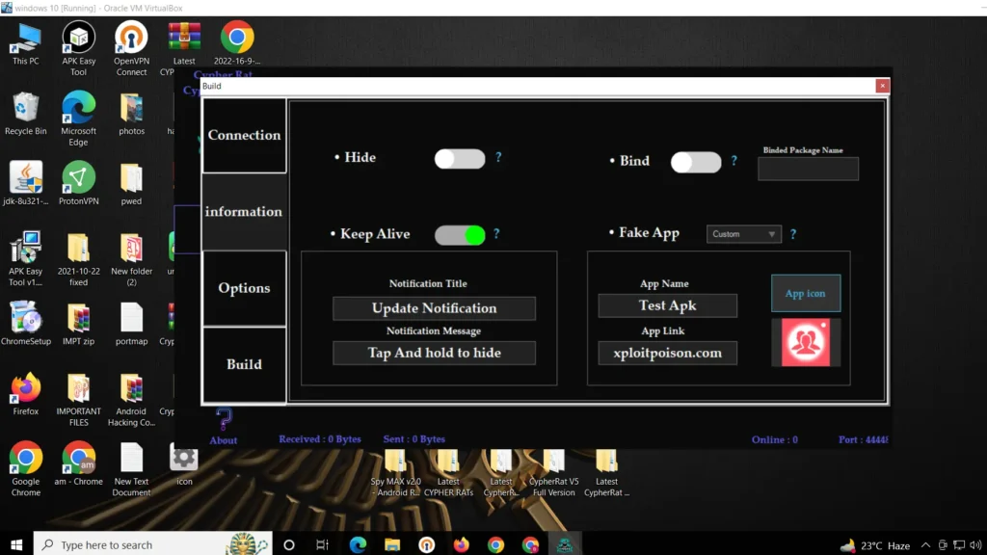The image size is (987, 555).
Task: Edit the Notification Title field
Action: click(435, 308)
